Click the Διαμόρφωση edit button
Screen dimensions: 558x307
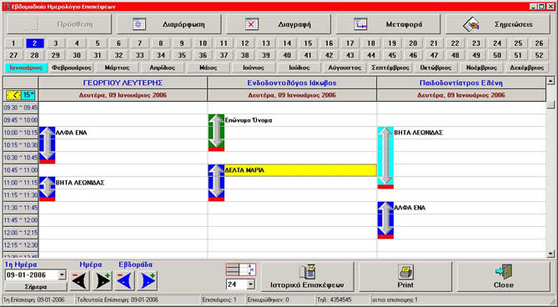[x=168, y=24]
